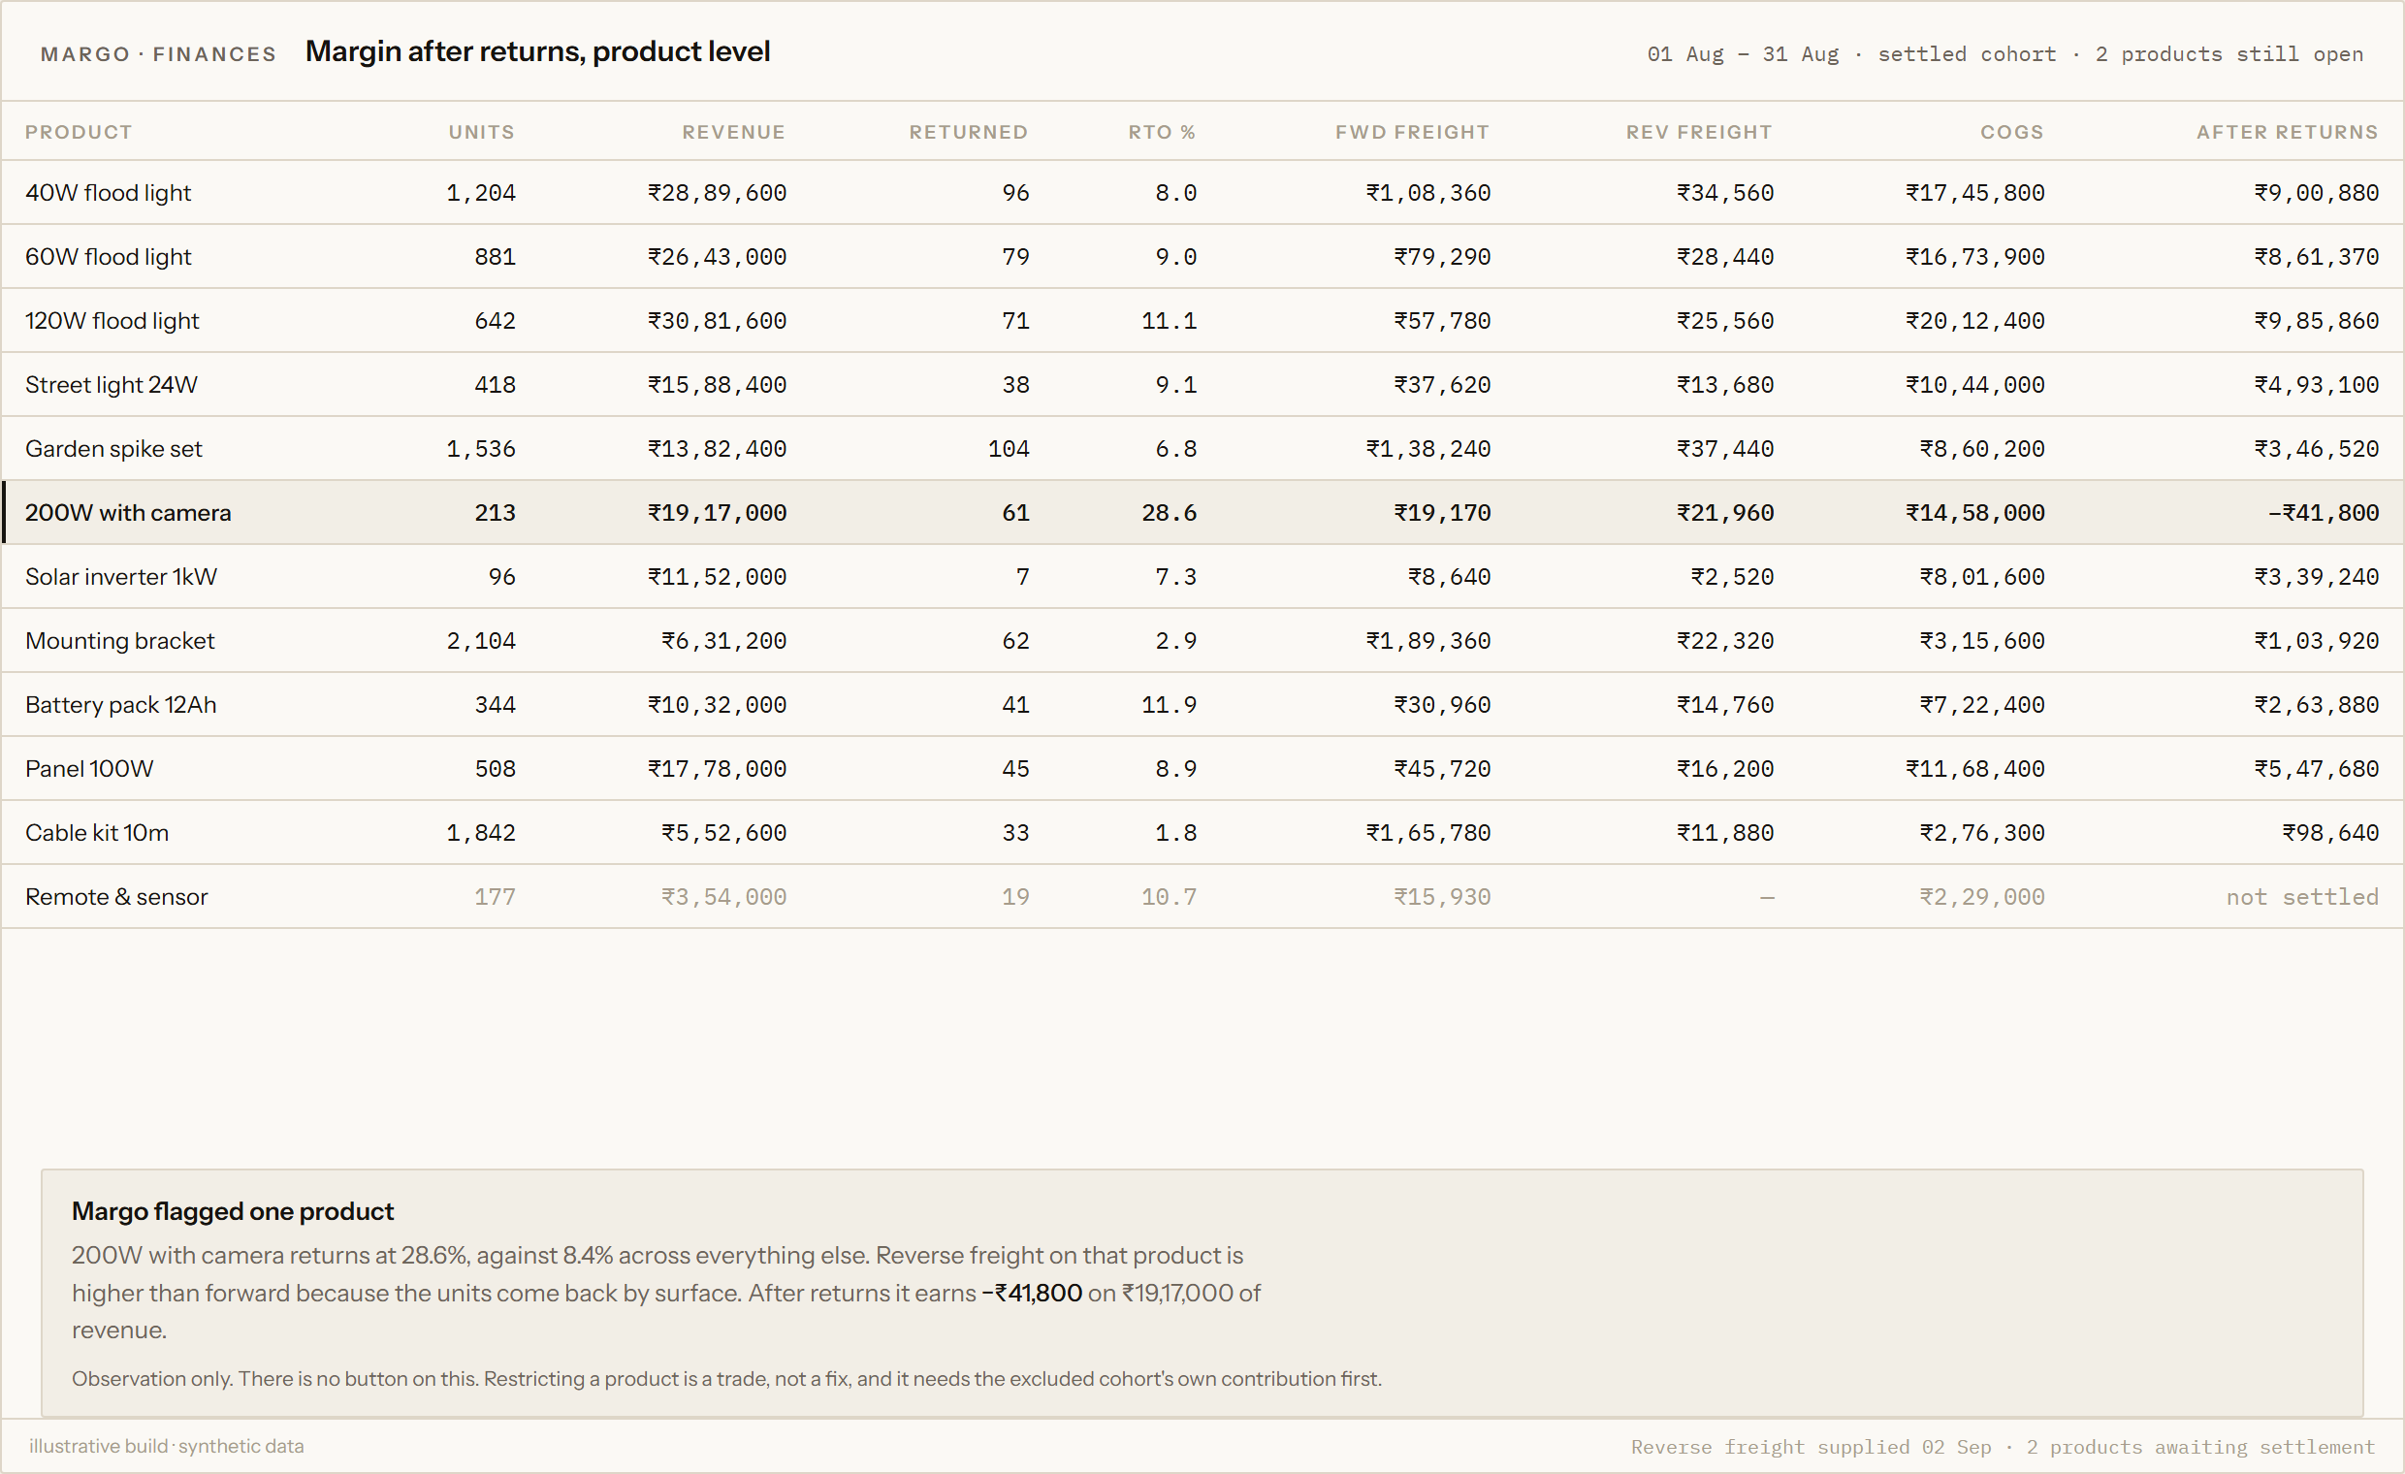Open the Garden spike set product
Image resolution: width=2405 pixels, height=1474 pixels.
click(x=113, y=449)
